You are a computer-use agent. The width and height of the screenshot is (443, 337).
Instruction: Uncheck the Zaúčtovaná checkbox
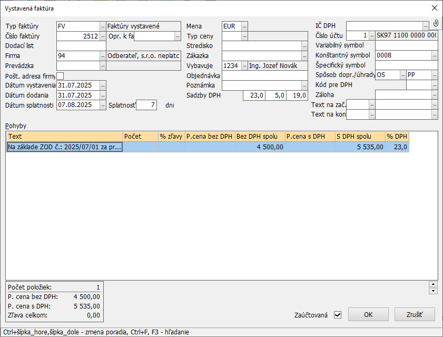[x=338, y=315]
